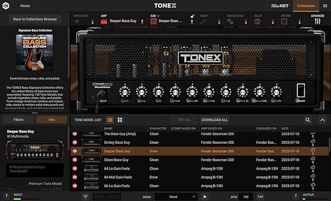Select Clean Bass Guy tone model

(200, 160)
